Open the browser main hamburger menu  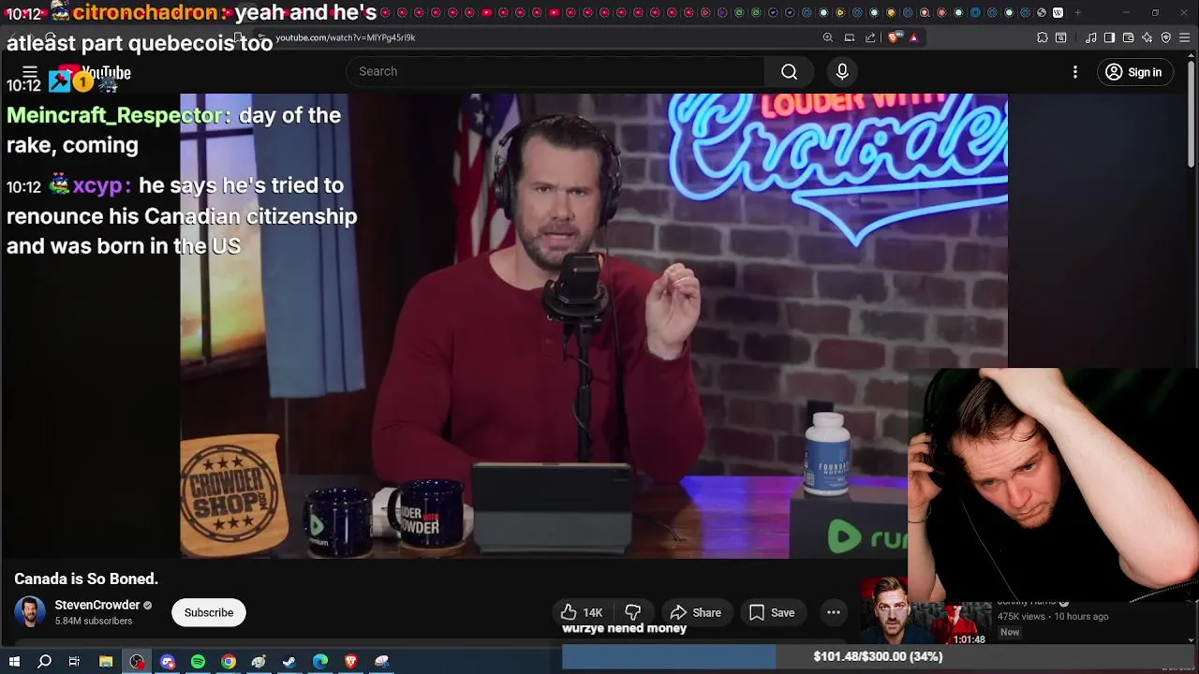tap(1185, 37)
